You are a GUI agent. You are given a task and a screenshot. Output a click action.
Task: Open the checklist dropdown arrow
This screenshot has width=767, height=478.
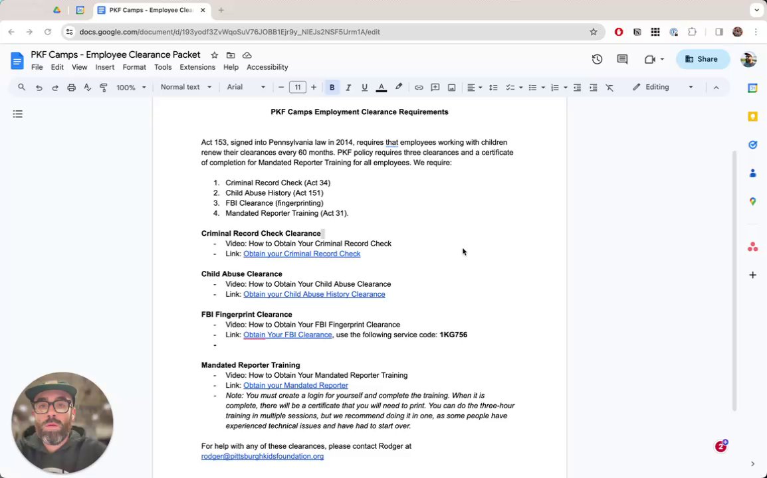pyautogui.click(x=520, y=88)
